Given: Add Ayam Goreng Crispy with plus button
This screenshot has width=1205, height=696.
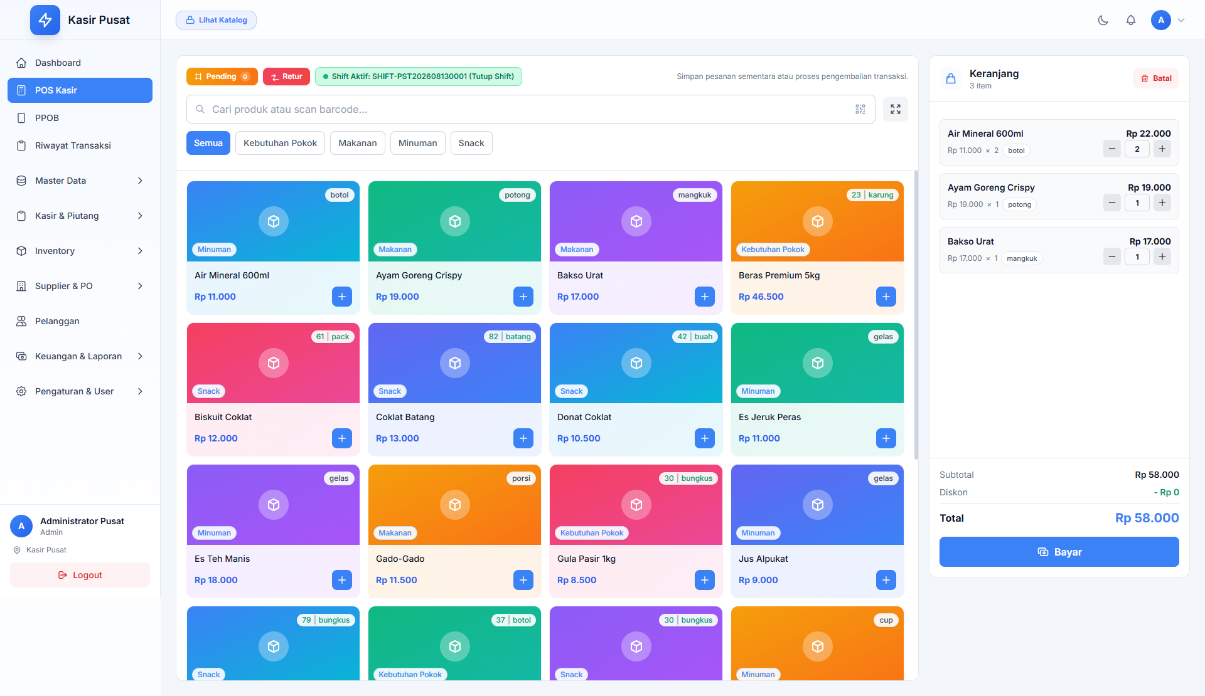Looking at the screenshot, I should click(523, 297).
